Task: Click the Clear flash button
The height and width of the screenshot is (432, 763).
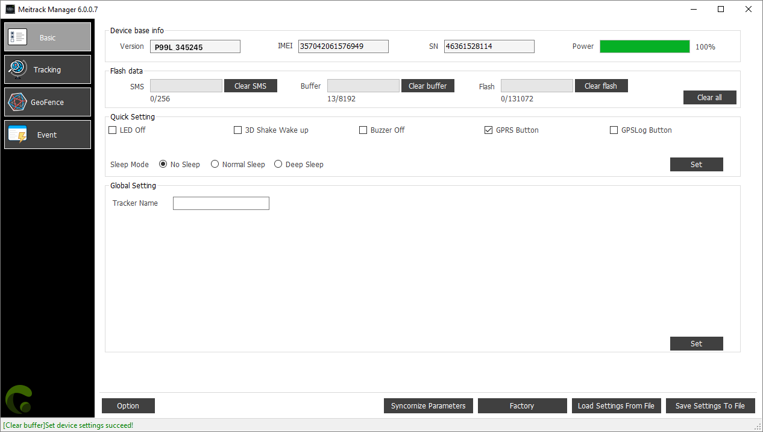Action: (601, 86)
